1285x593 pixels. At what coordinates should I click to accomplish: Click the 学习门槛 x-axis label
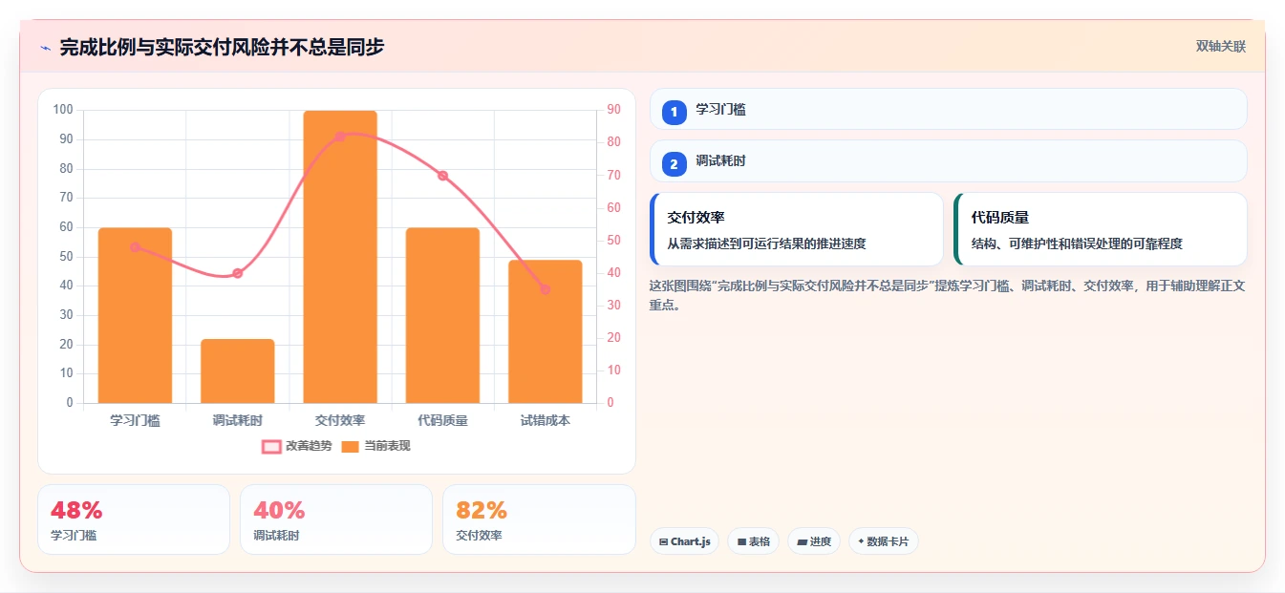tap(135, 420)
